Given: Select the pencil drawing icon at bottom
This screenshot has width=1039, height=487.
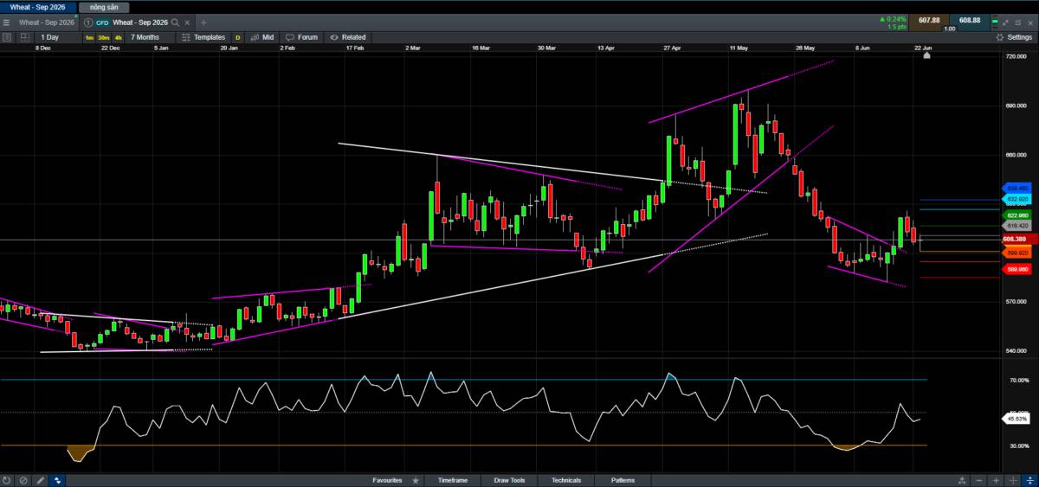Looking at the screenshot, I should coord(40,480).
